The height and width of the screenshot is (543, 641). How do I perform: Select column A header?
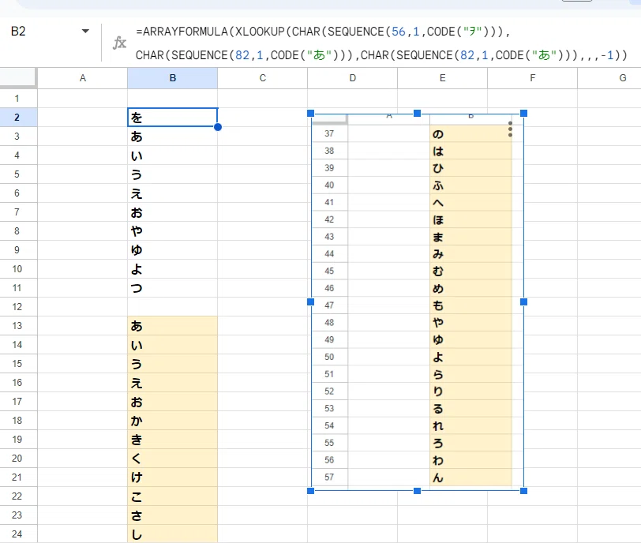click(x=83, y=78)
